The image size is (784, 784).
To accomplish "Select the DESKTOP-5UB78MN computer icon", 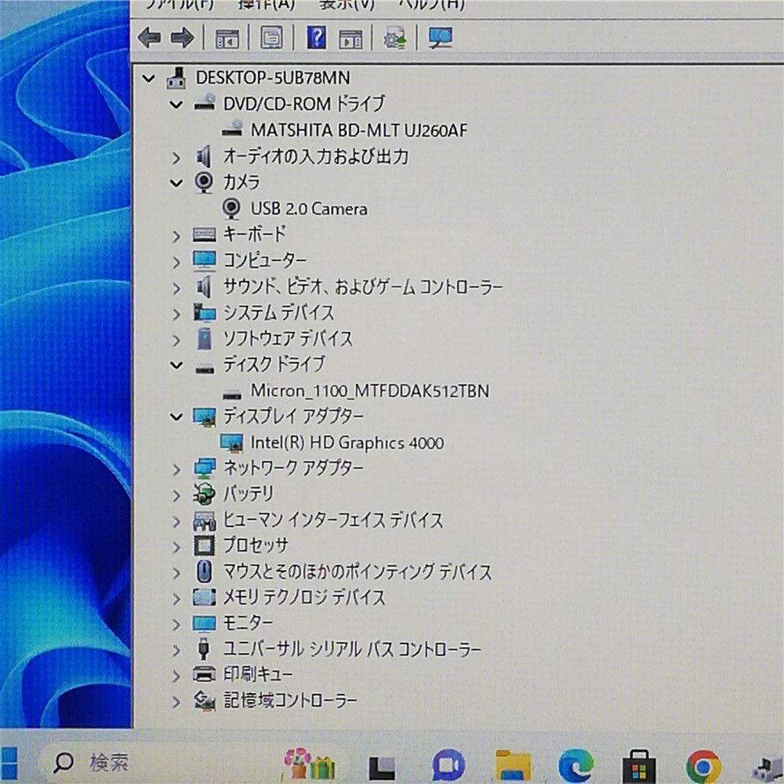I will click(176, 78).
